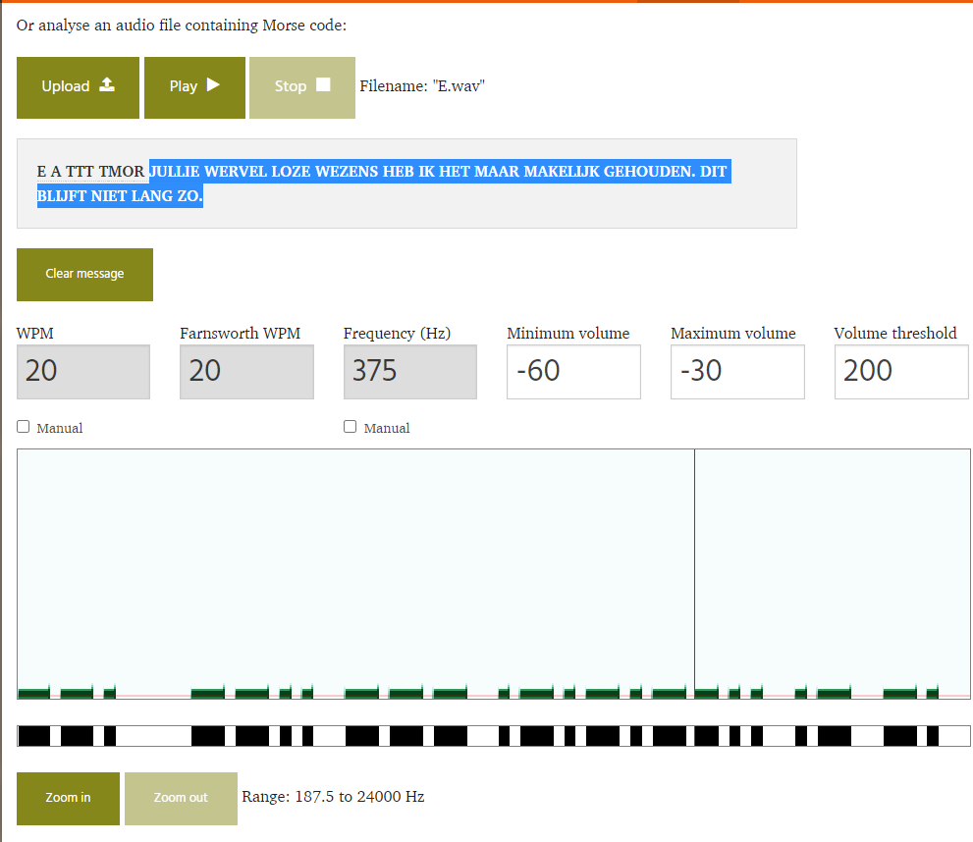Click the Zoom out button
Viewport: 973px width, 842px height.
point(181,798)
